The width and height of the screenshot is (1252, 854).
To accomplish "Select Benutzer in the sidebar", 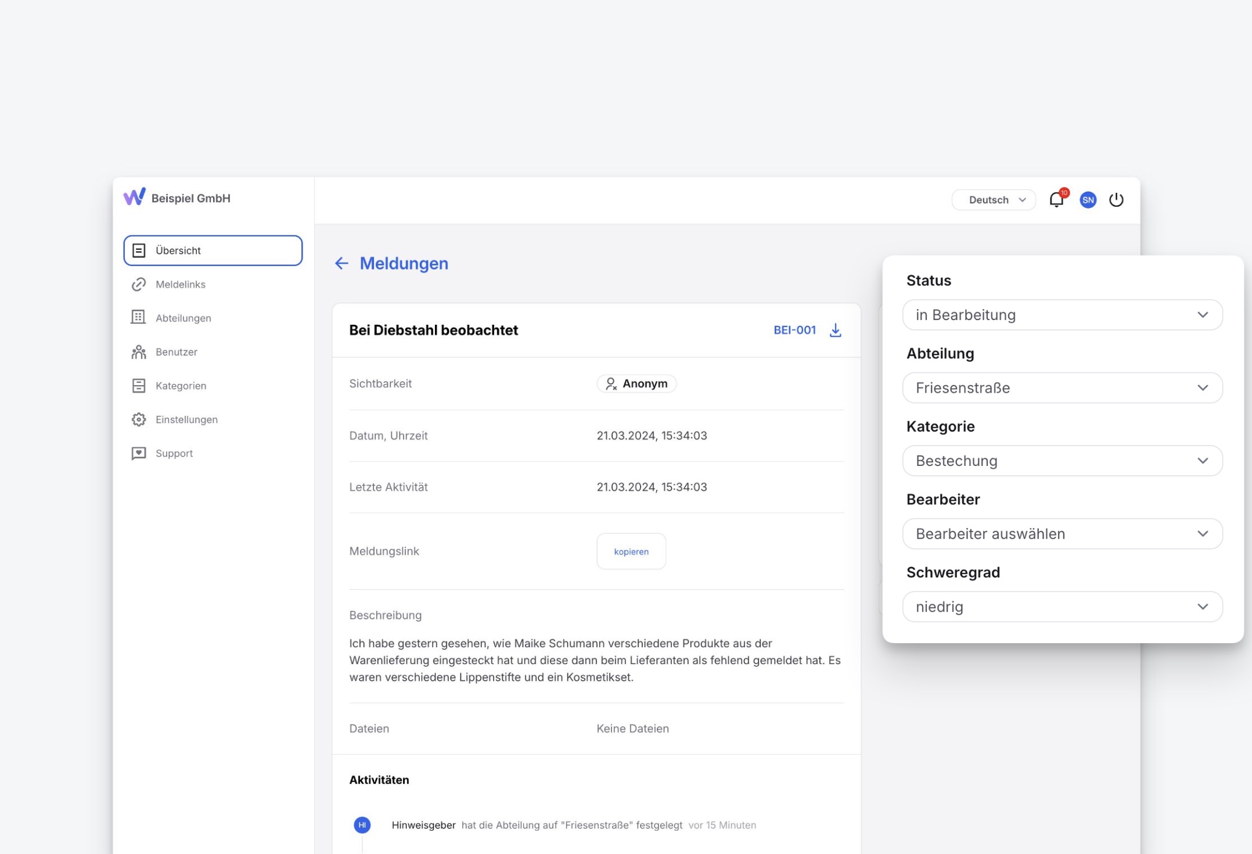I will 176,351.
